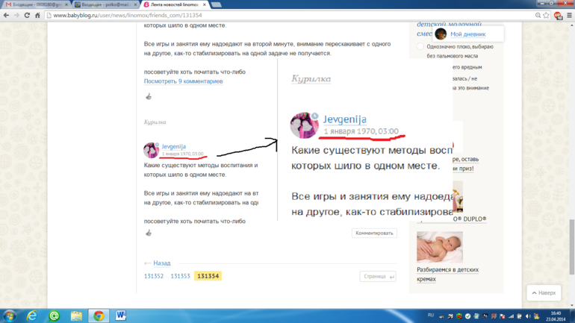
Task: Click Show Desktop strip at taskbar end
Action: point(573,316)
